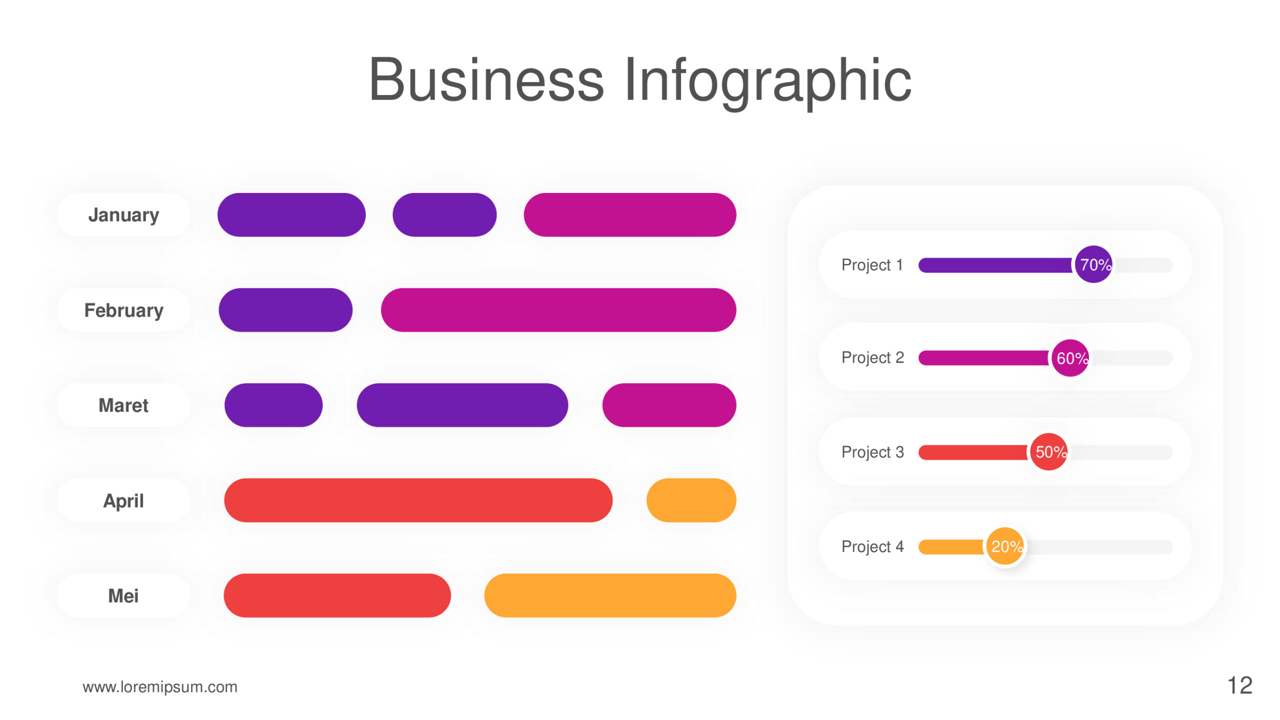
Task: Select the February month label
Action: click(x=123, y=310)
